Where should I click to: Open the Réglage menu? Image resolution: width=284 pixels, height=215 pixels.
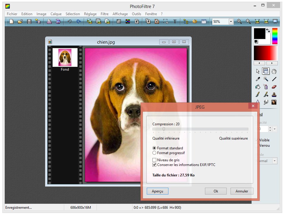click(x=90, y=14)
